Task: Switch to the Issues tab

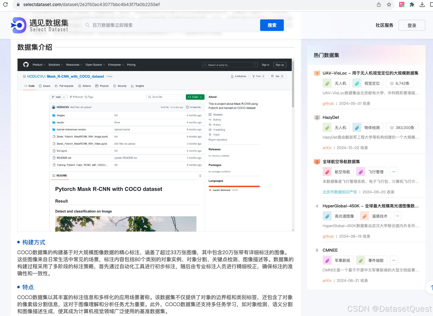Action: pos(45,86)
